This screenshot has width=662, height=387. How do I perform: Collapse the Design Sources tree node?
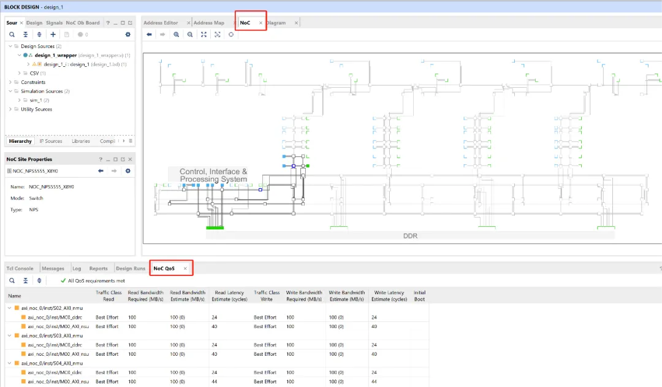pos(10,47)
